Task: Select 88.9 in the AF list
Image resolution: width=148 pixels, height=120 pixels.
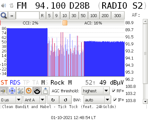Action: [129, 23]
